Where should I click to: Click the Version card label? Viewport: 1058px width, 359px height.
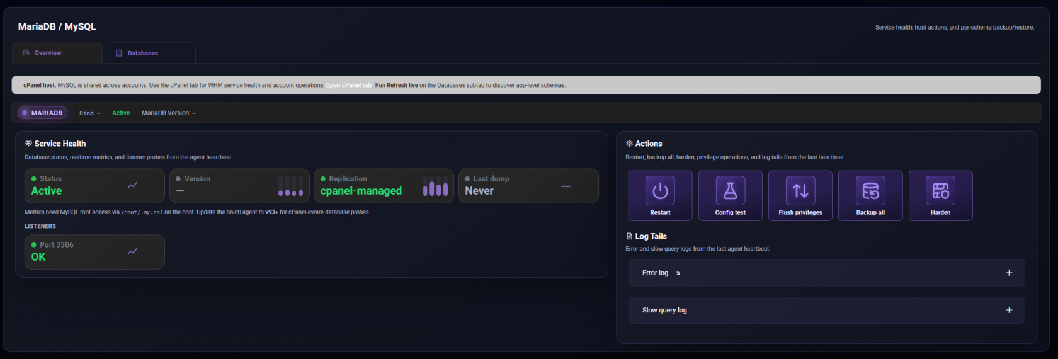click(197, 179)
